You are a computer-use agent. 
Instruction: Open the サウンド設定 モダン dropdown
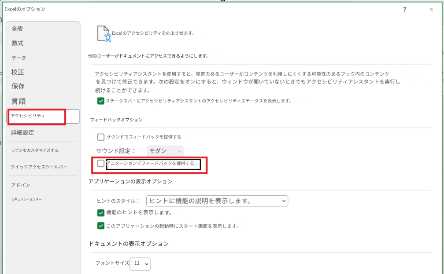[x=165, y=151]
